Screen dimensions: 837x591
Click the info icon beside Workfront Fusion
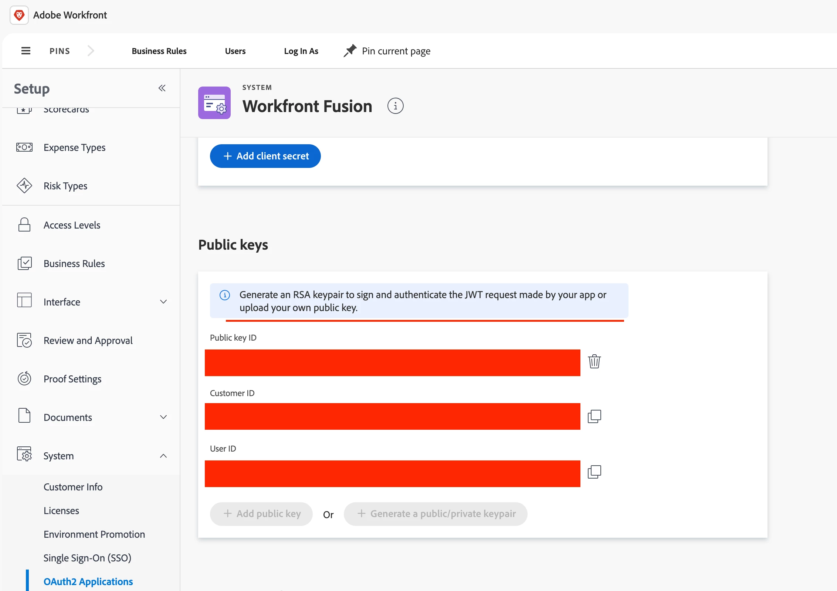(x=395, y=106)
